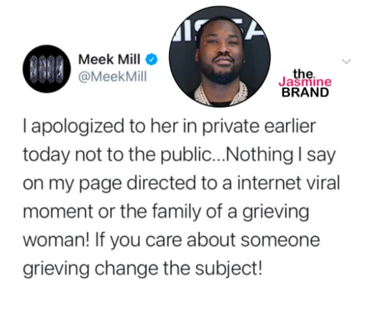Expand the tweet options chevron
Viewport: 370px width, 318px height.
(346, 61)
